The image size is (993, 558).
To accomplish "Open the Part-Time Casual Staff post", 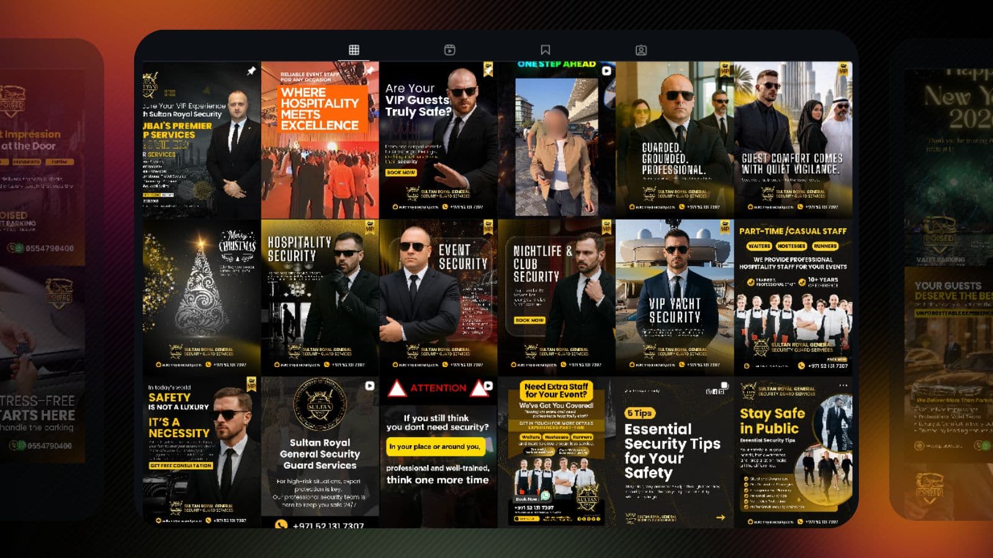I will click(x=793, y=296).
